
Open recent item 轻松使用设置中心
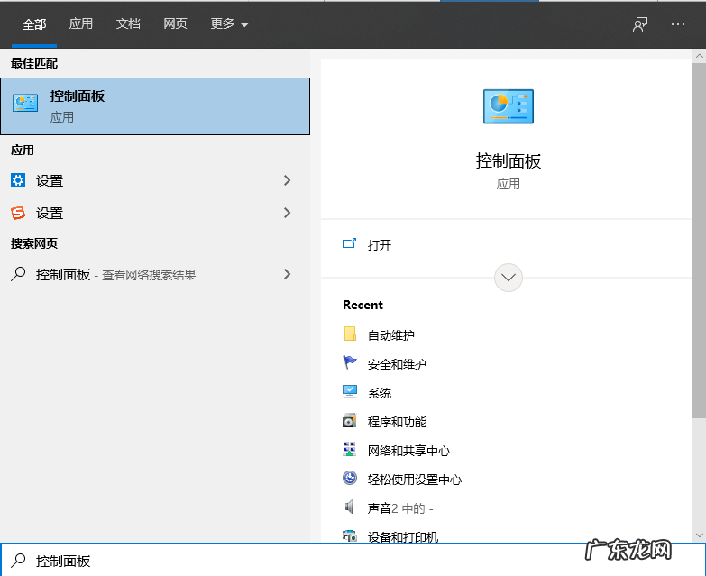tap(414, 480)
